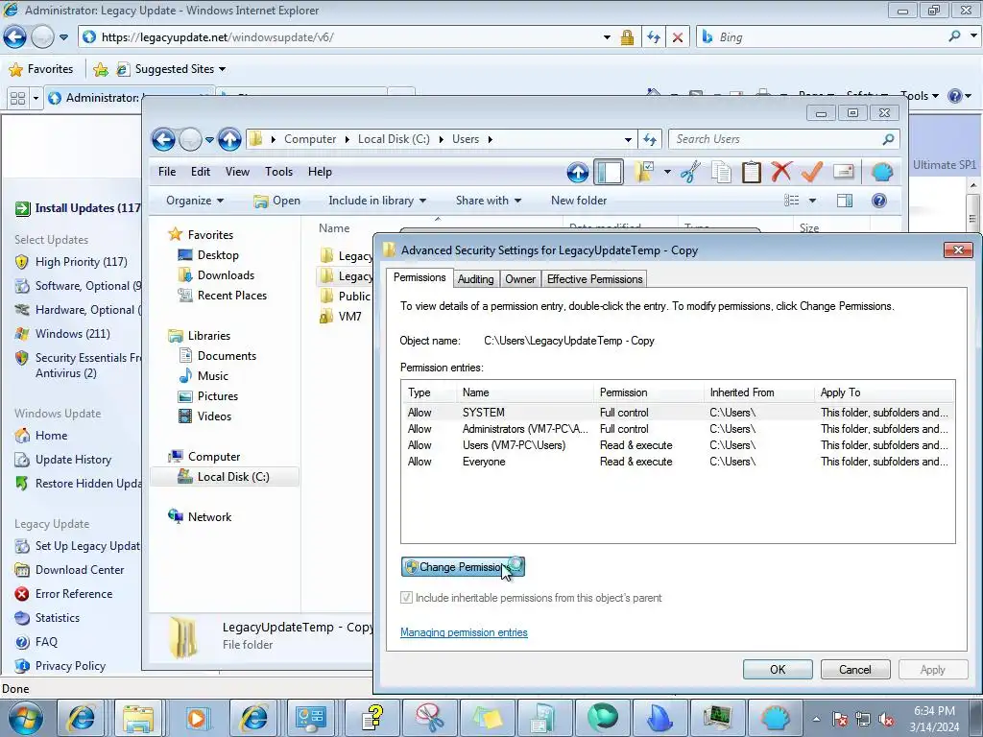Image resolution: width=983 pixels, height=737 pixels.
Task: Open Windows Media Player from taskbar
Action: tap(196, 718)
